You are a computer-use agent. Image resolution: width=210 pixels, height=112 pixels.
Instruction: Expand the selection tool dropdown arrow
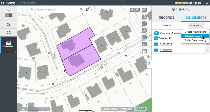[x=92, y=9]
